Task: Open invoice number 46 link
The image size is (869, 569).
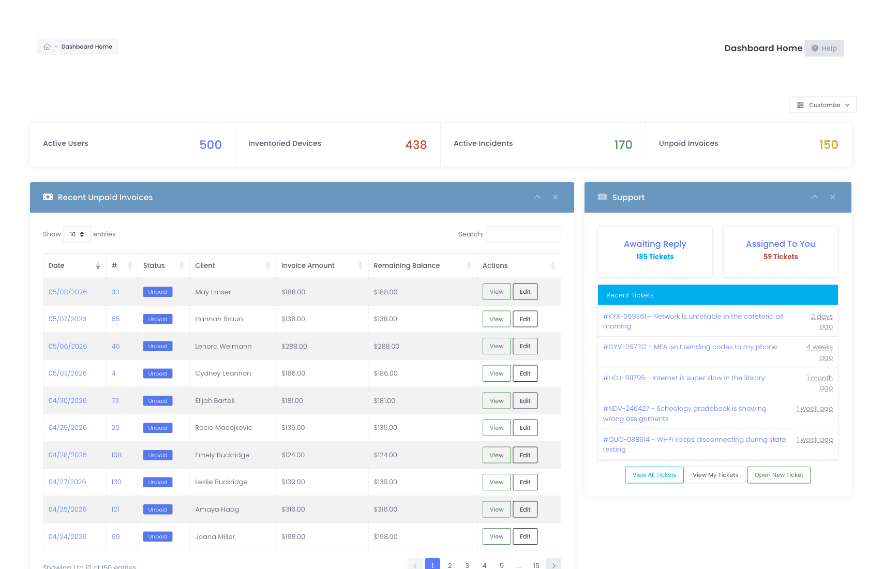Action: pos(115,346)
